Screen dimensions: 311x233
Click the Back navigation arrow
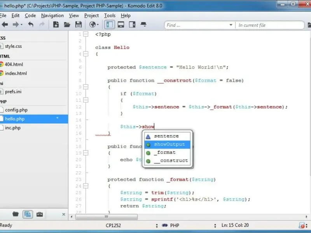[5, 25]
